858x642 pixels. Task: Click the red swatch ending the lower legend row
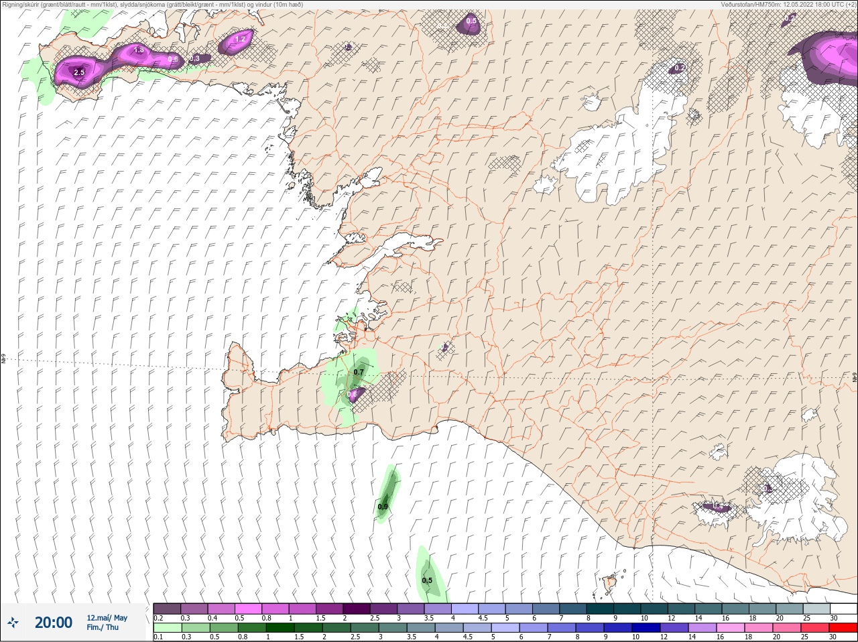tap(843, 628)
